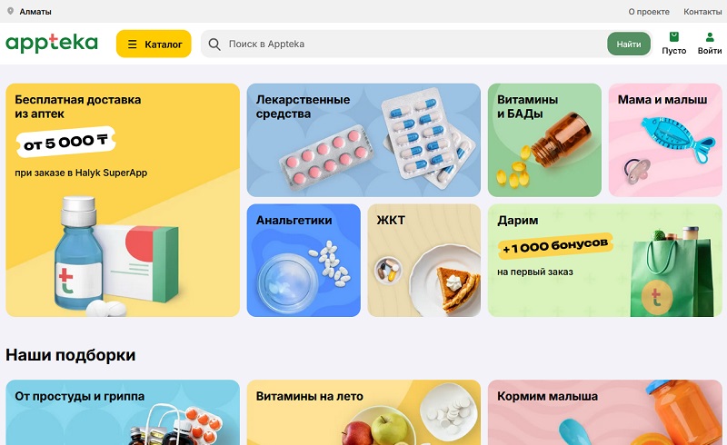Click the Найти search button
Viewport: 727px width, 445px height.
[629, 44]
